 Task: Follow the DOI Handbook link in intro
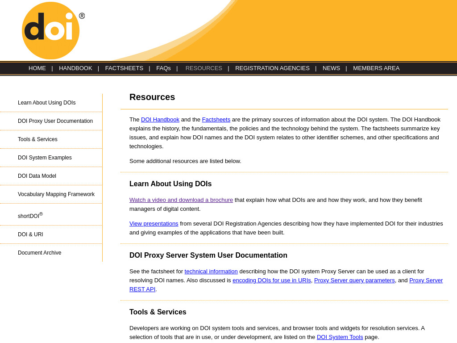[160, 120]
